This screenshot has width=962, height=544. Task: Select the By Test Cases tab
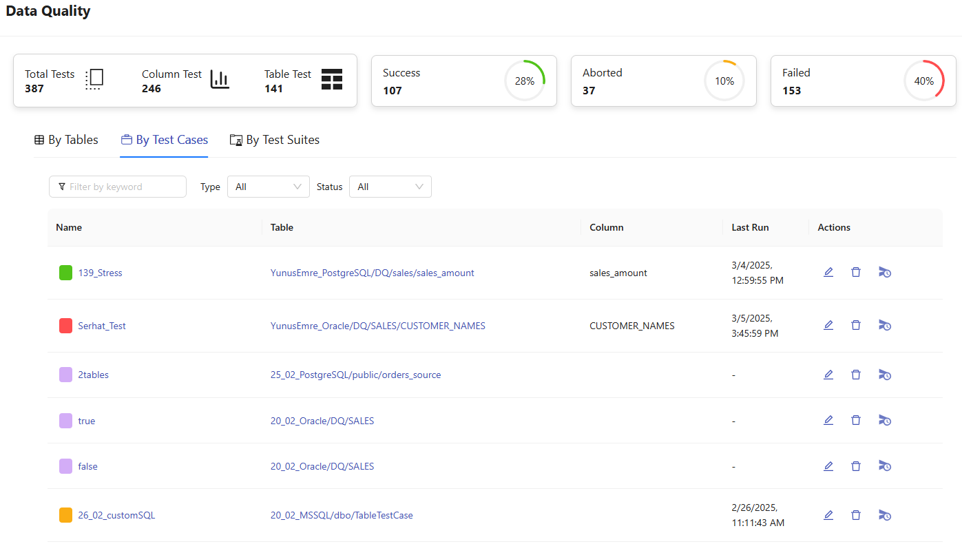(x=164, y=140)
